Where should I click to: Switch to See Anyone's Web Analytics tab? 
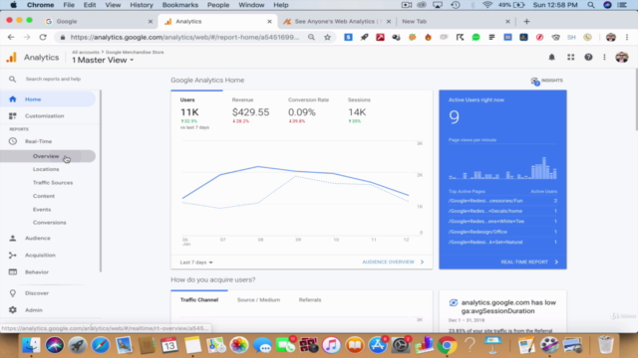pyautogui.click(x=337, y=22)
